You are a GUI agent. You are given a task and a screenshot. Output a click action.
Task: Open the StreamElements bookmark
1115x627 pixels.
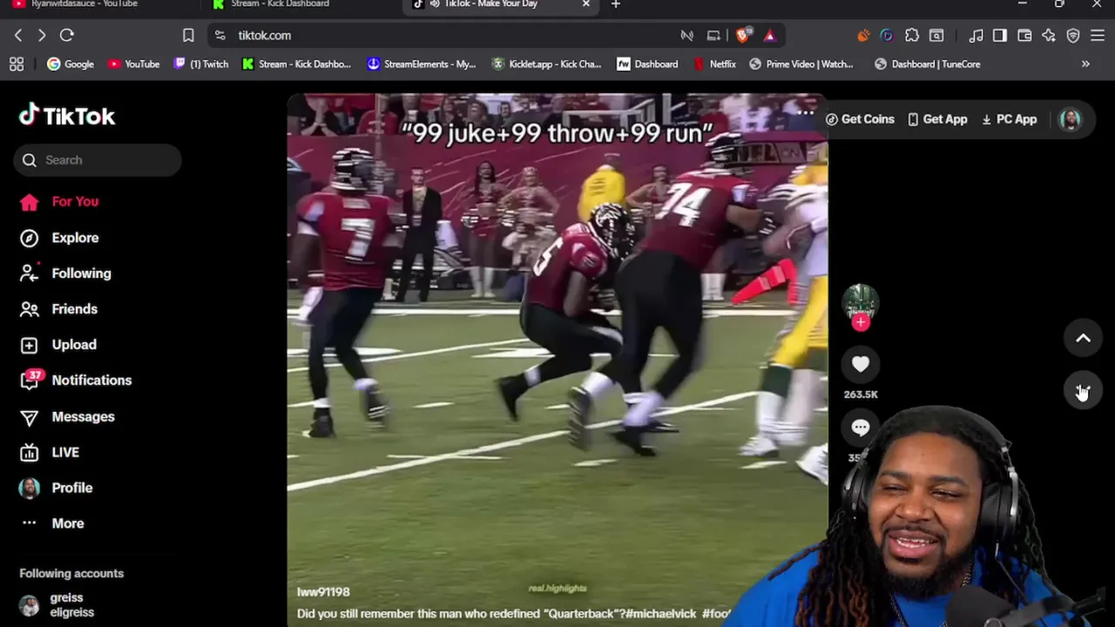coord(422,64)
